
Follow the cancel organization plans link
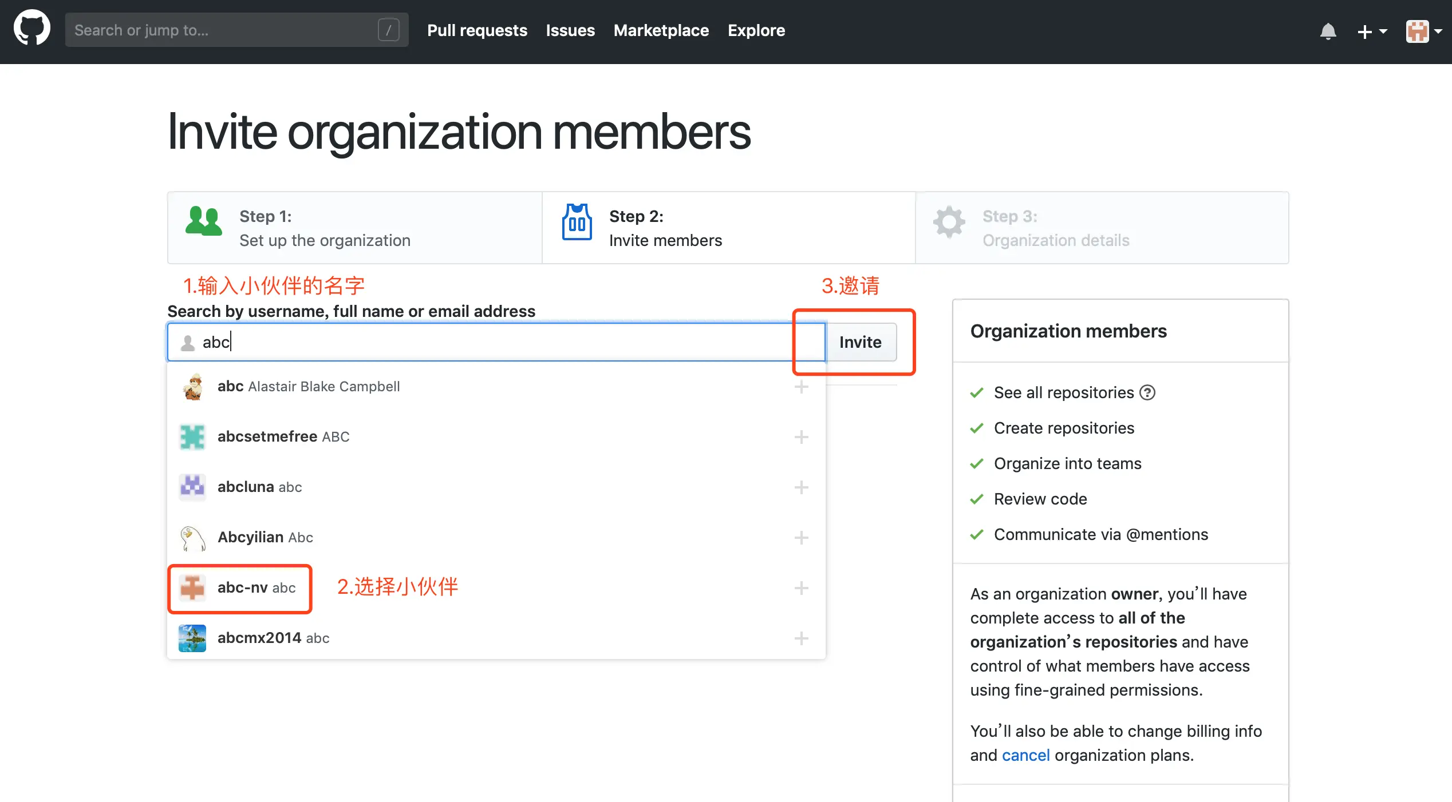(x=1025, y=755)
